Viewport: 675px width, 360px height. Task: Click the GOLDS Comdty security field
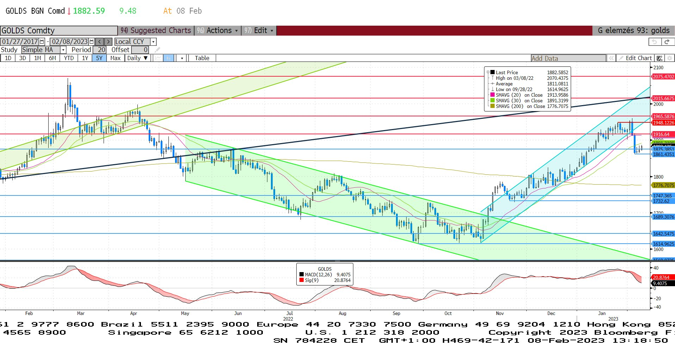tap(58, 30)
